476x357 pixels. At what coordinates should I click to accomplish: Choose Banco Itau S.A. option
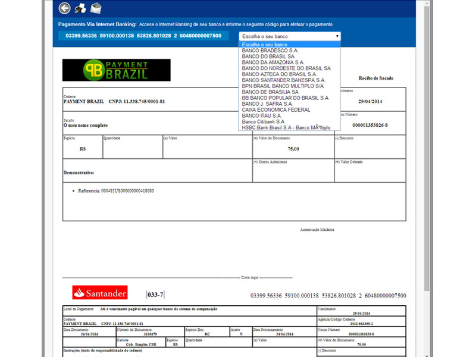(x=261, y=115)
